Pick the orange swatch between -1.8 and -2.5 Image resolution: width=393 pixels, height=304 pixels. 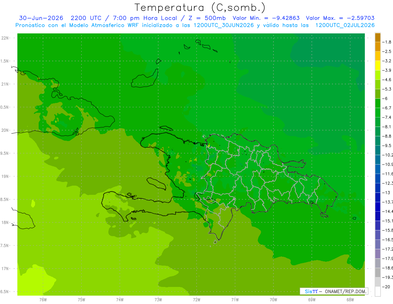378,47
